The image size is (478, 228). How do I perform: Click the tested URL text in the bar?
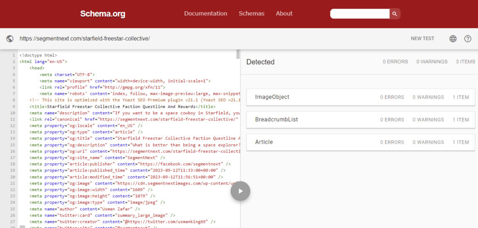point(84,39)
